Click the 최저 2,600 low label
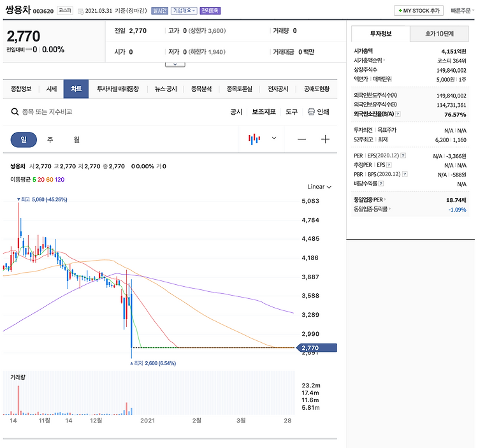Screen dimensions: 478x448 pyautogui.click(x=153, y=363)
